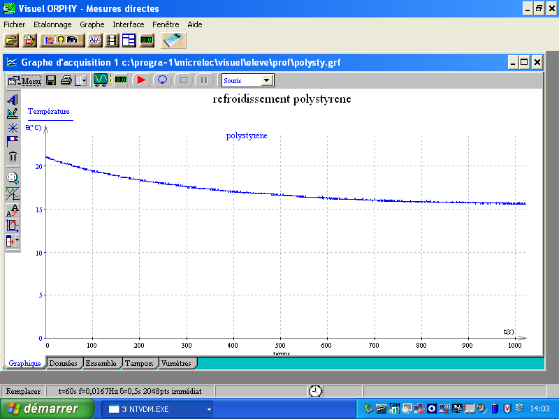Click the red V shield antivirus tray icon
This screenshot has height=419, width=559.
coord(507,409)
